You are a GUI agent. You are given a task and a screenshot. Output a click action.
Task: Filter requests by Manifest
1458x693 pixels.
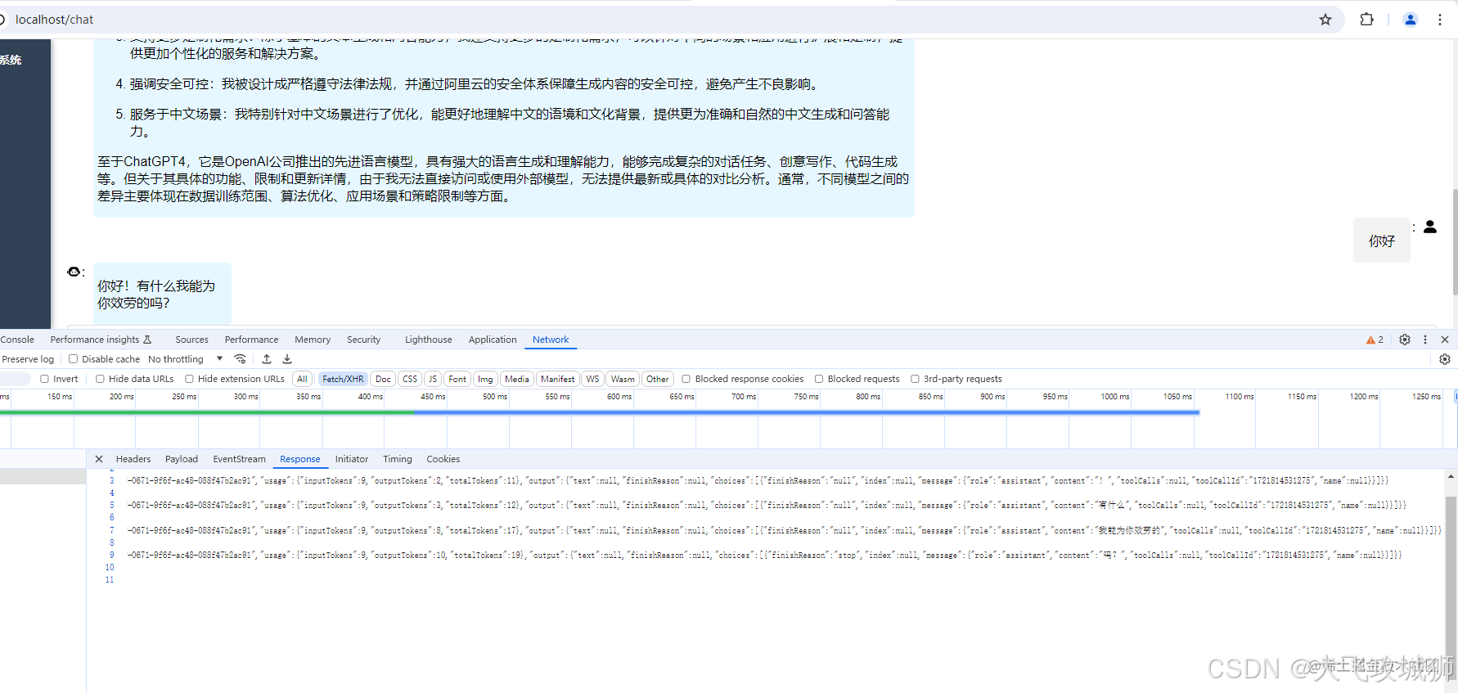tap(558, 379)
